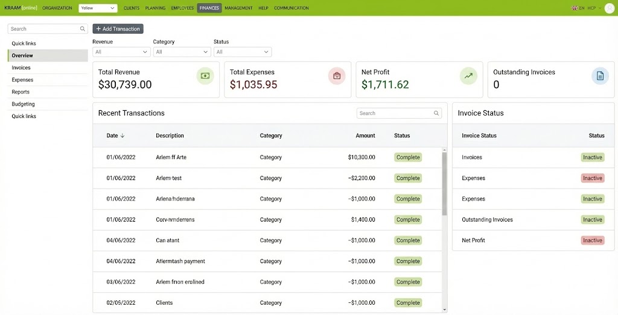Click the Outstanding Invoices document icon

(x=600, y=76)
